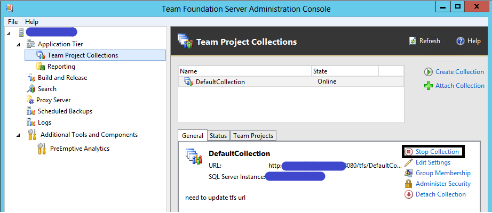Screen dimensions: 492x213
Task: Click the red Detach Collection arrow icon
Action: point(409,194)
